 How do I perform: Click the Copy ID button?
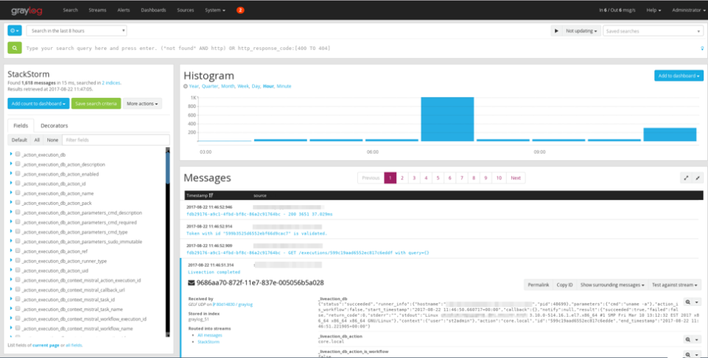(x=564, y=284)
